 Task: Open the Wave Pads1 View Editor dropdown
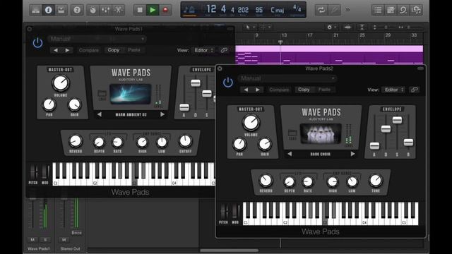(204, 50)
